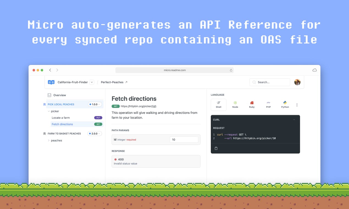
Task: Click the Fetch directions heading
Action: tap(134, 99)
